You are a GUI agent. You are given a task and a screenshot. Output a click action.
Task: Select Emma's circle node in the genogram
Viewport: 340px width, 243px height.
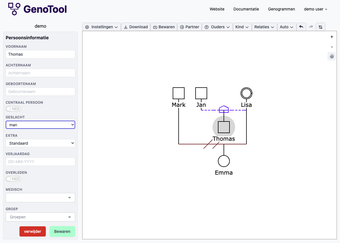[x=224, y=161]
